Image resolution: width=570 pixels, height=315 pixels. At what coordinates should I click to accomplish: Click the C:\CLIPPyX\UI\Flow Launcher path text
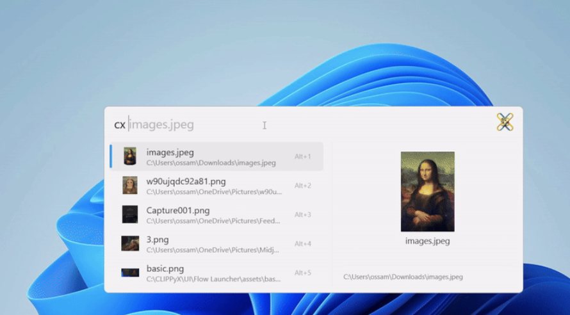(x=213, y=279)
